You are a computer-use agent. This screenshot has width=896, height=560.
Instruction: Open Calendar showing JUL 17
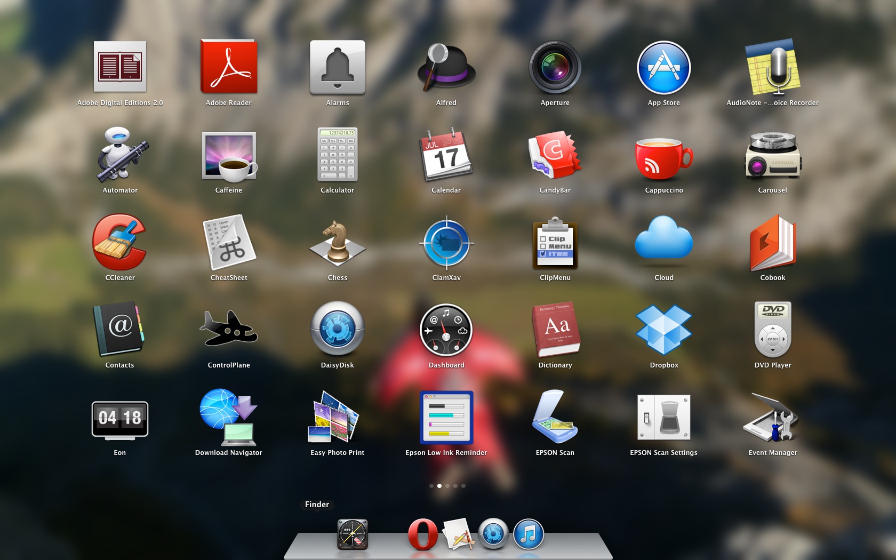coord(446,155)
